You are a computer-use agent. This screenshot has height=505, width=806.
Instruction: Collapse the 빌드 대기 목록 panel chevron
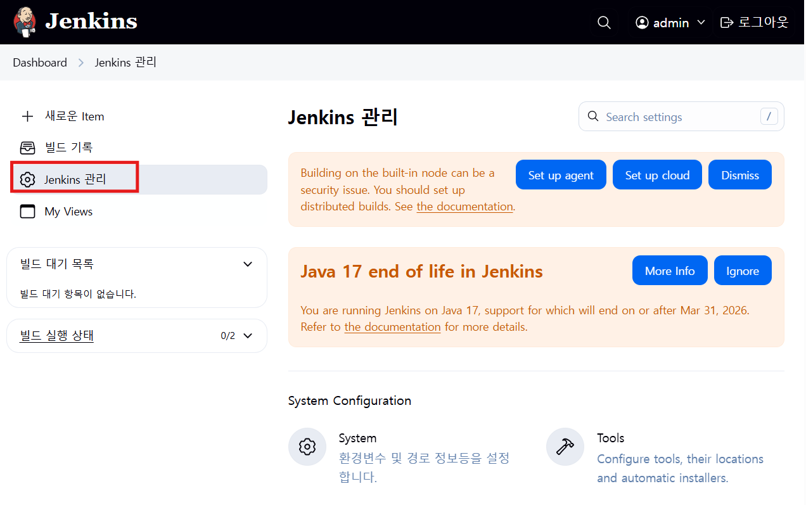(248, 264)
